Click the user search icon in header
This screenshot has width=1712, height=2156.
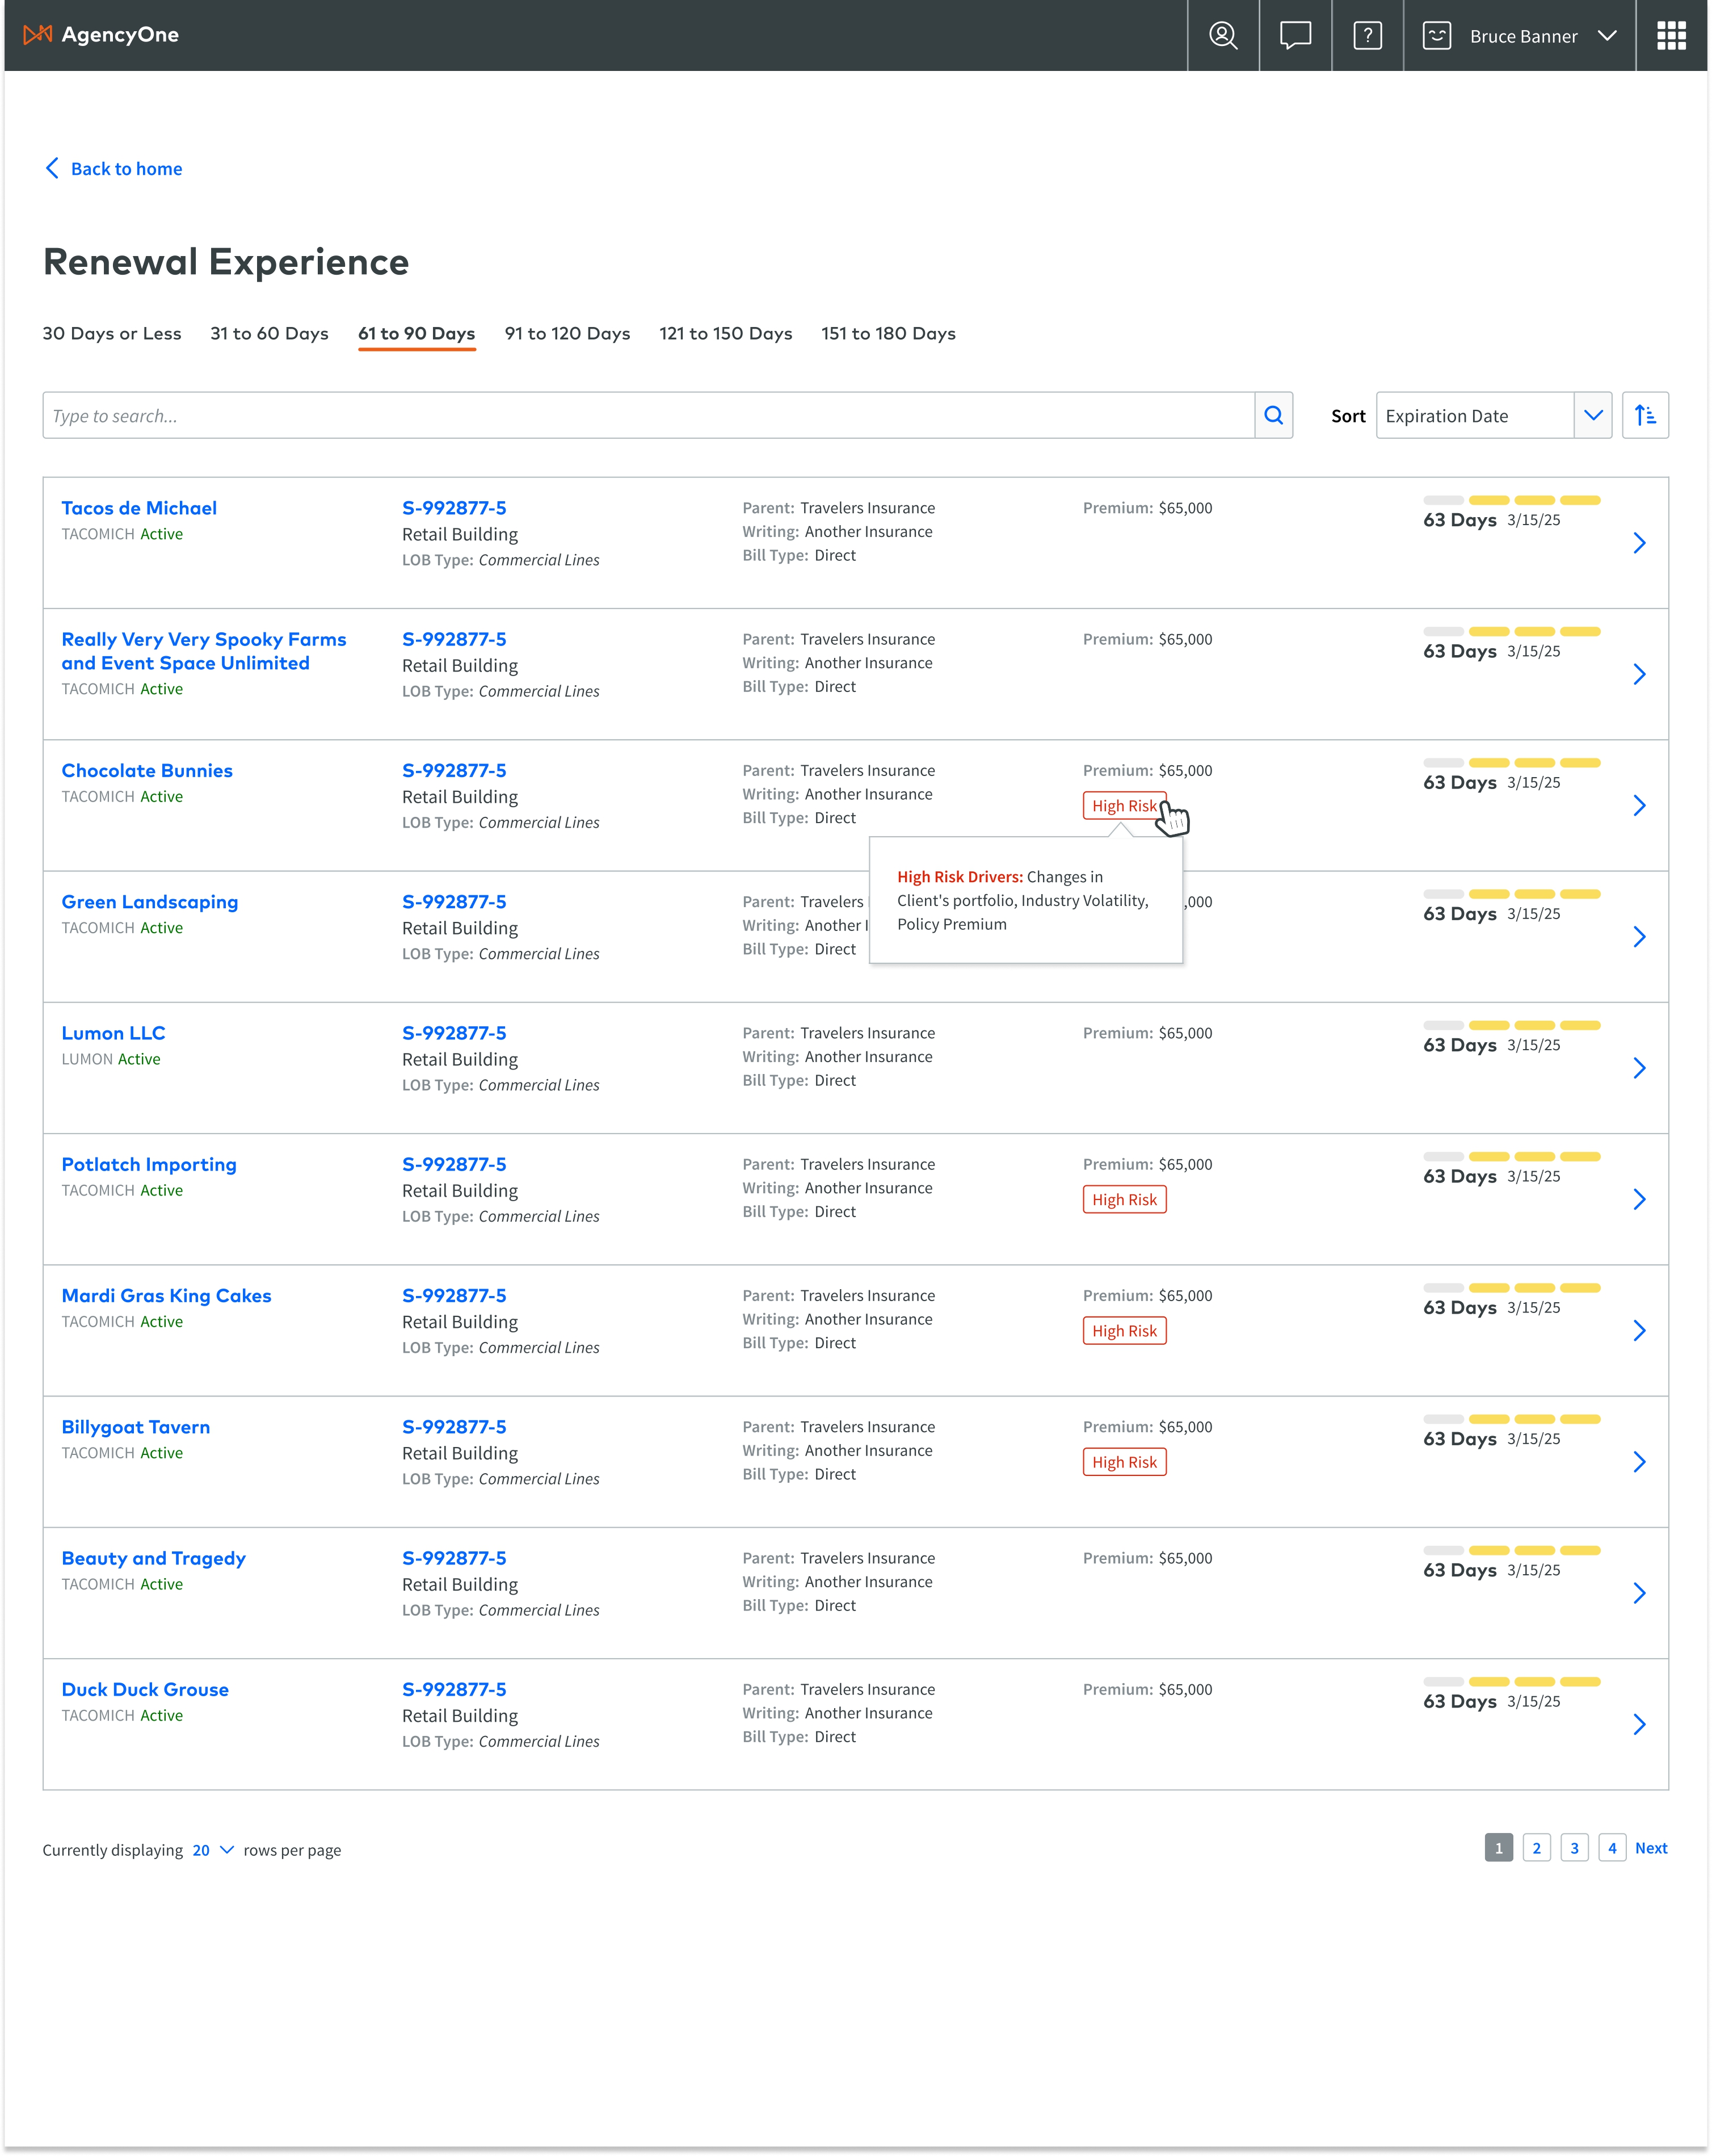[x=1222, y=36]
